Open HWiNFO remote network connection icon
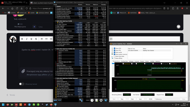The image size is (190, 107). click(x=81, y=100)
